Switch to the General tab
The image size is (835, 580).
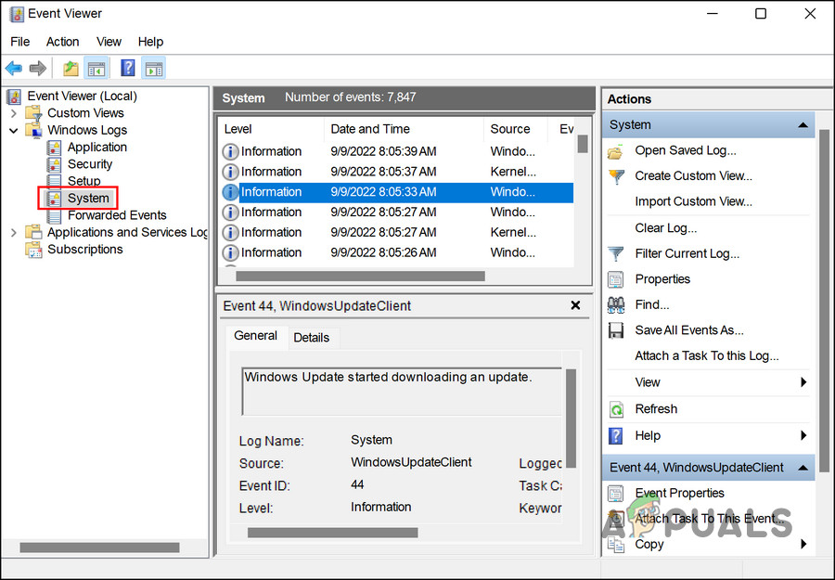tap(256, 336)
